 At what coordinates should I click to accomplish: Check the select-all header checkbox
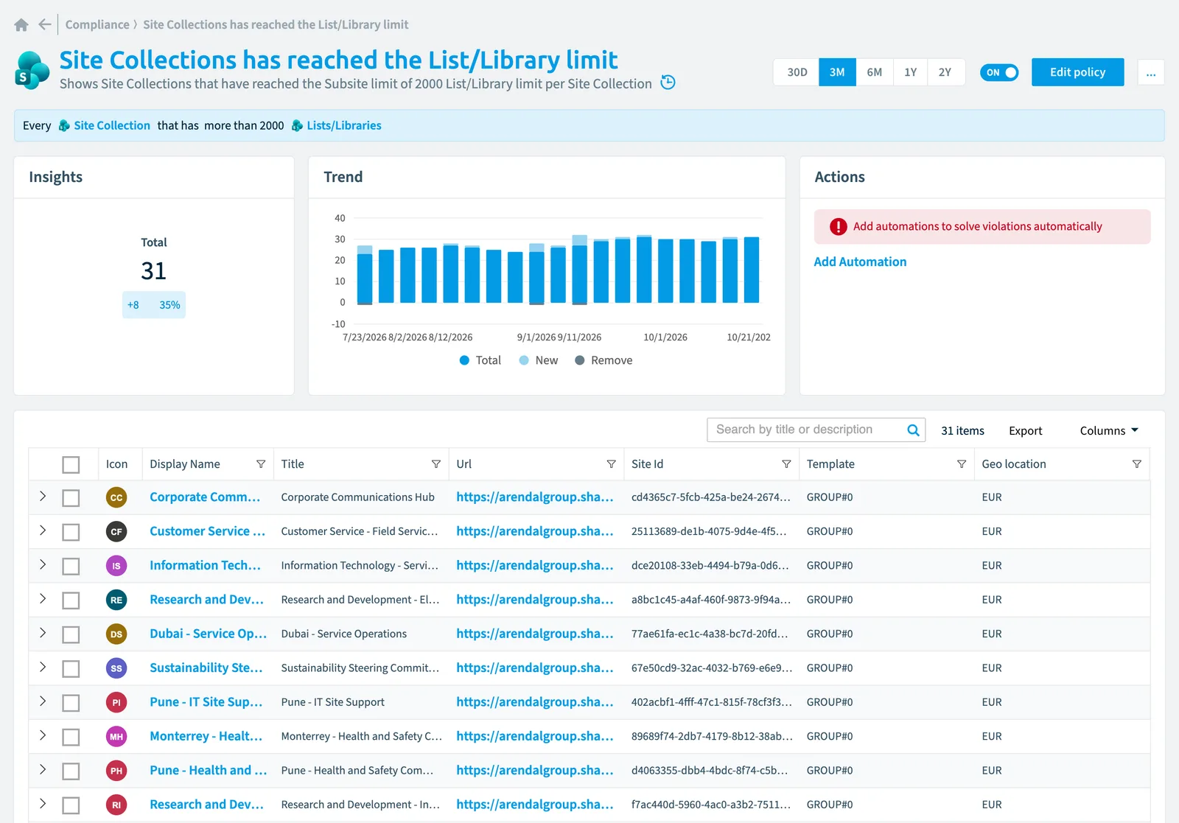click(x=71, y=465)
